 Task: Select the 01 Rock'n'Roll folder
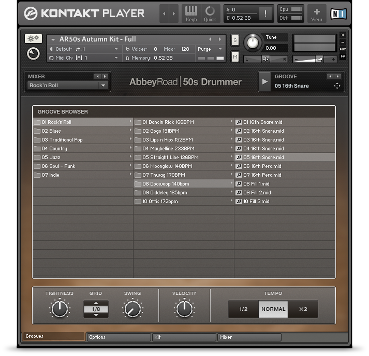click(x=83, y=122)
